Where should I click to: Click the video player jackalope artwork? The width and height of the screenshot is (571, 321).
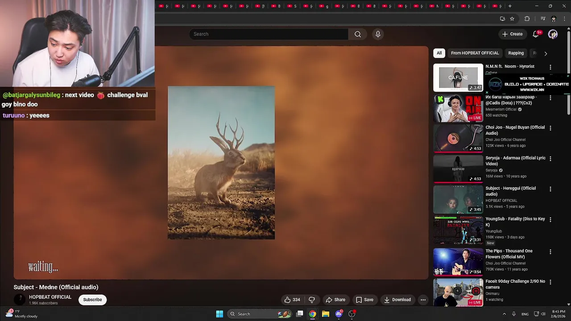(x=221, y=163)
